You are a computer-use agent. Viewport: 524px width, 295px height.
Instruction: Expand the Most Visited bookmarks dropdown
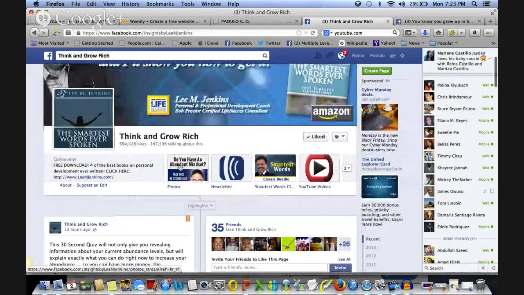[x=50, y=43]
